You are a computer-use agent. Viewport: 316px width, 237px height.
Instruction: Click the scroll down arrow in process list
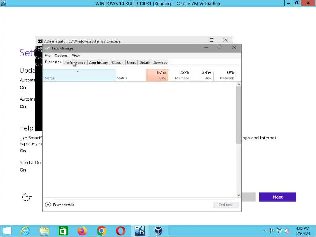[239, 195]
